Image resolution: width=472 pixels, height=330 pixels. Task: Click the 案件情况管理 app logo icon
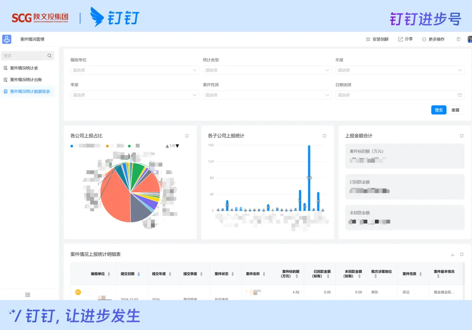[7, 39]
